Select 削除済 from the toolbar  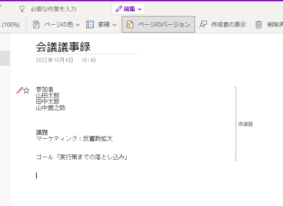click(269, 25)
